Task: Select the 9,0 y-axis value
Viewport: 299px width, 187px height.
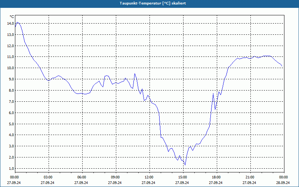Action: click(x=11, y=79)
